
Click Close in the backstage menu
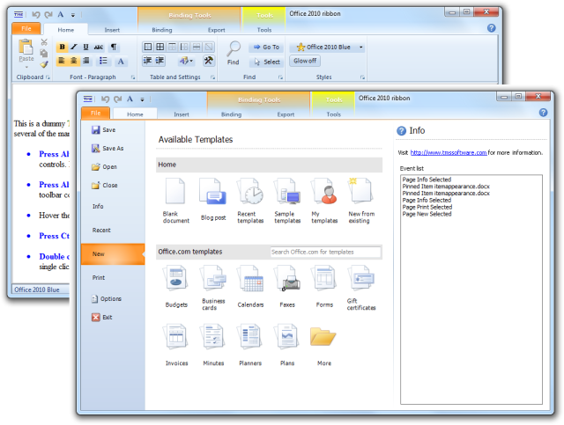pos(105,186)
